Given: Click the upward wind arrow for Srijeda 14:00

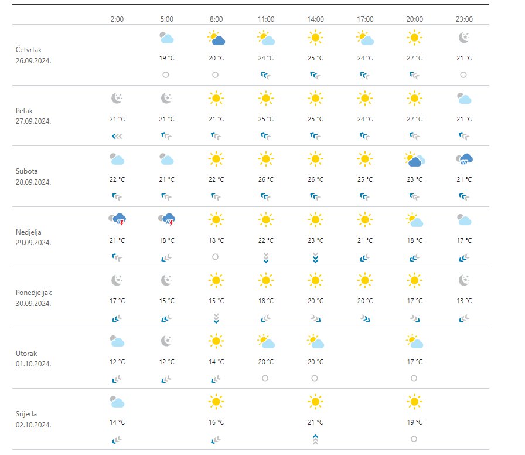Looking at the screenshot, I should coord(315,439).
